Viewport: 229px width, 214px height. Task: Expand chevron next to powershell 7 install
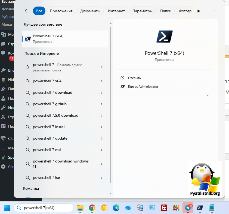point(102,127)
